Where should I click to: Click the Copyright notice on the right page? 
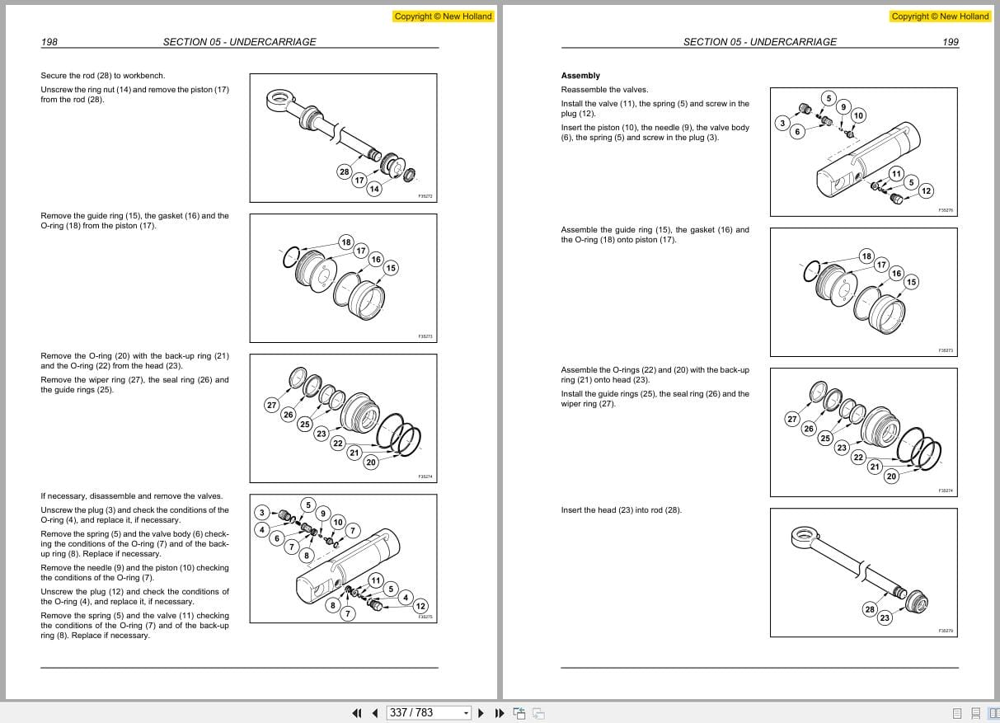[x=940, y=16]
